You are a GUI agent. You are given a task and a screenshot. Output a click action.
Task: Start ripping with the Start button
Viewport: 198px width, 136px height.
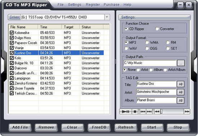pos(152,127)
